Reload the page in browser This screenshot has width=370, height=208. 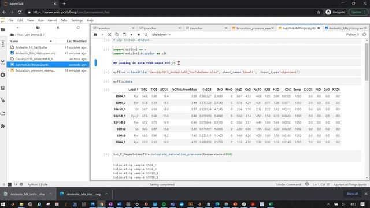(x=20, y=12)
